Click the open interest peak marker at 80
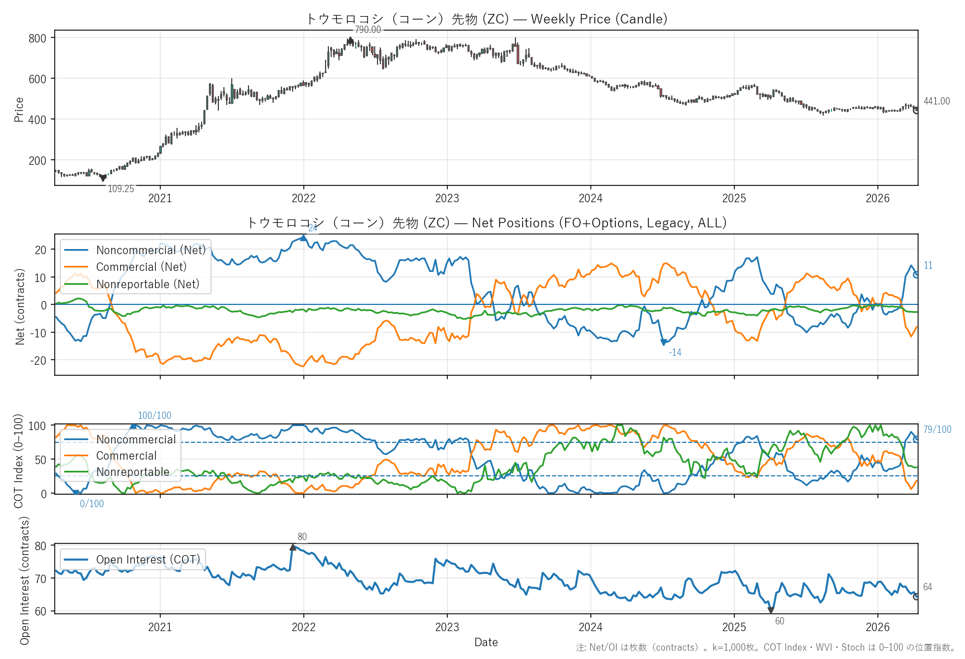Viewport: 965px width, 659px height. point(293,547)
